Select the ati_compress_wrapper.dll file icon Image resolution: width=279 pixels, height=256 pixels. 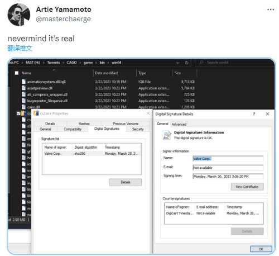(x=23, y=94)
